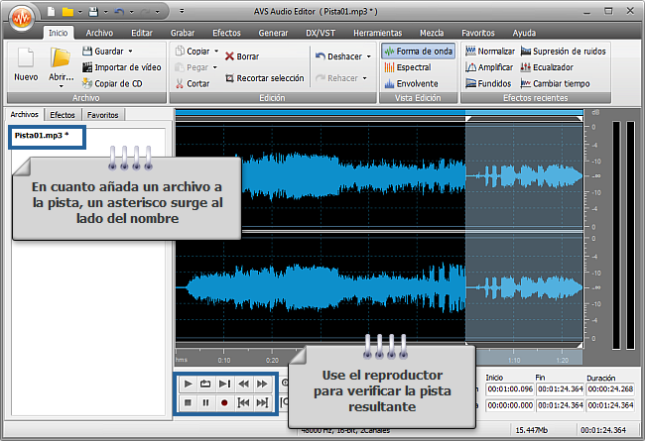Open Supresión de ruidos effect
This screenshot has height=441, width=645.
564,52
